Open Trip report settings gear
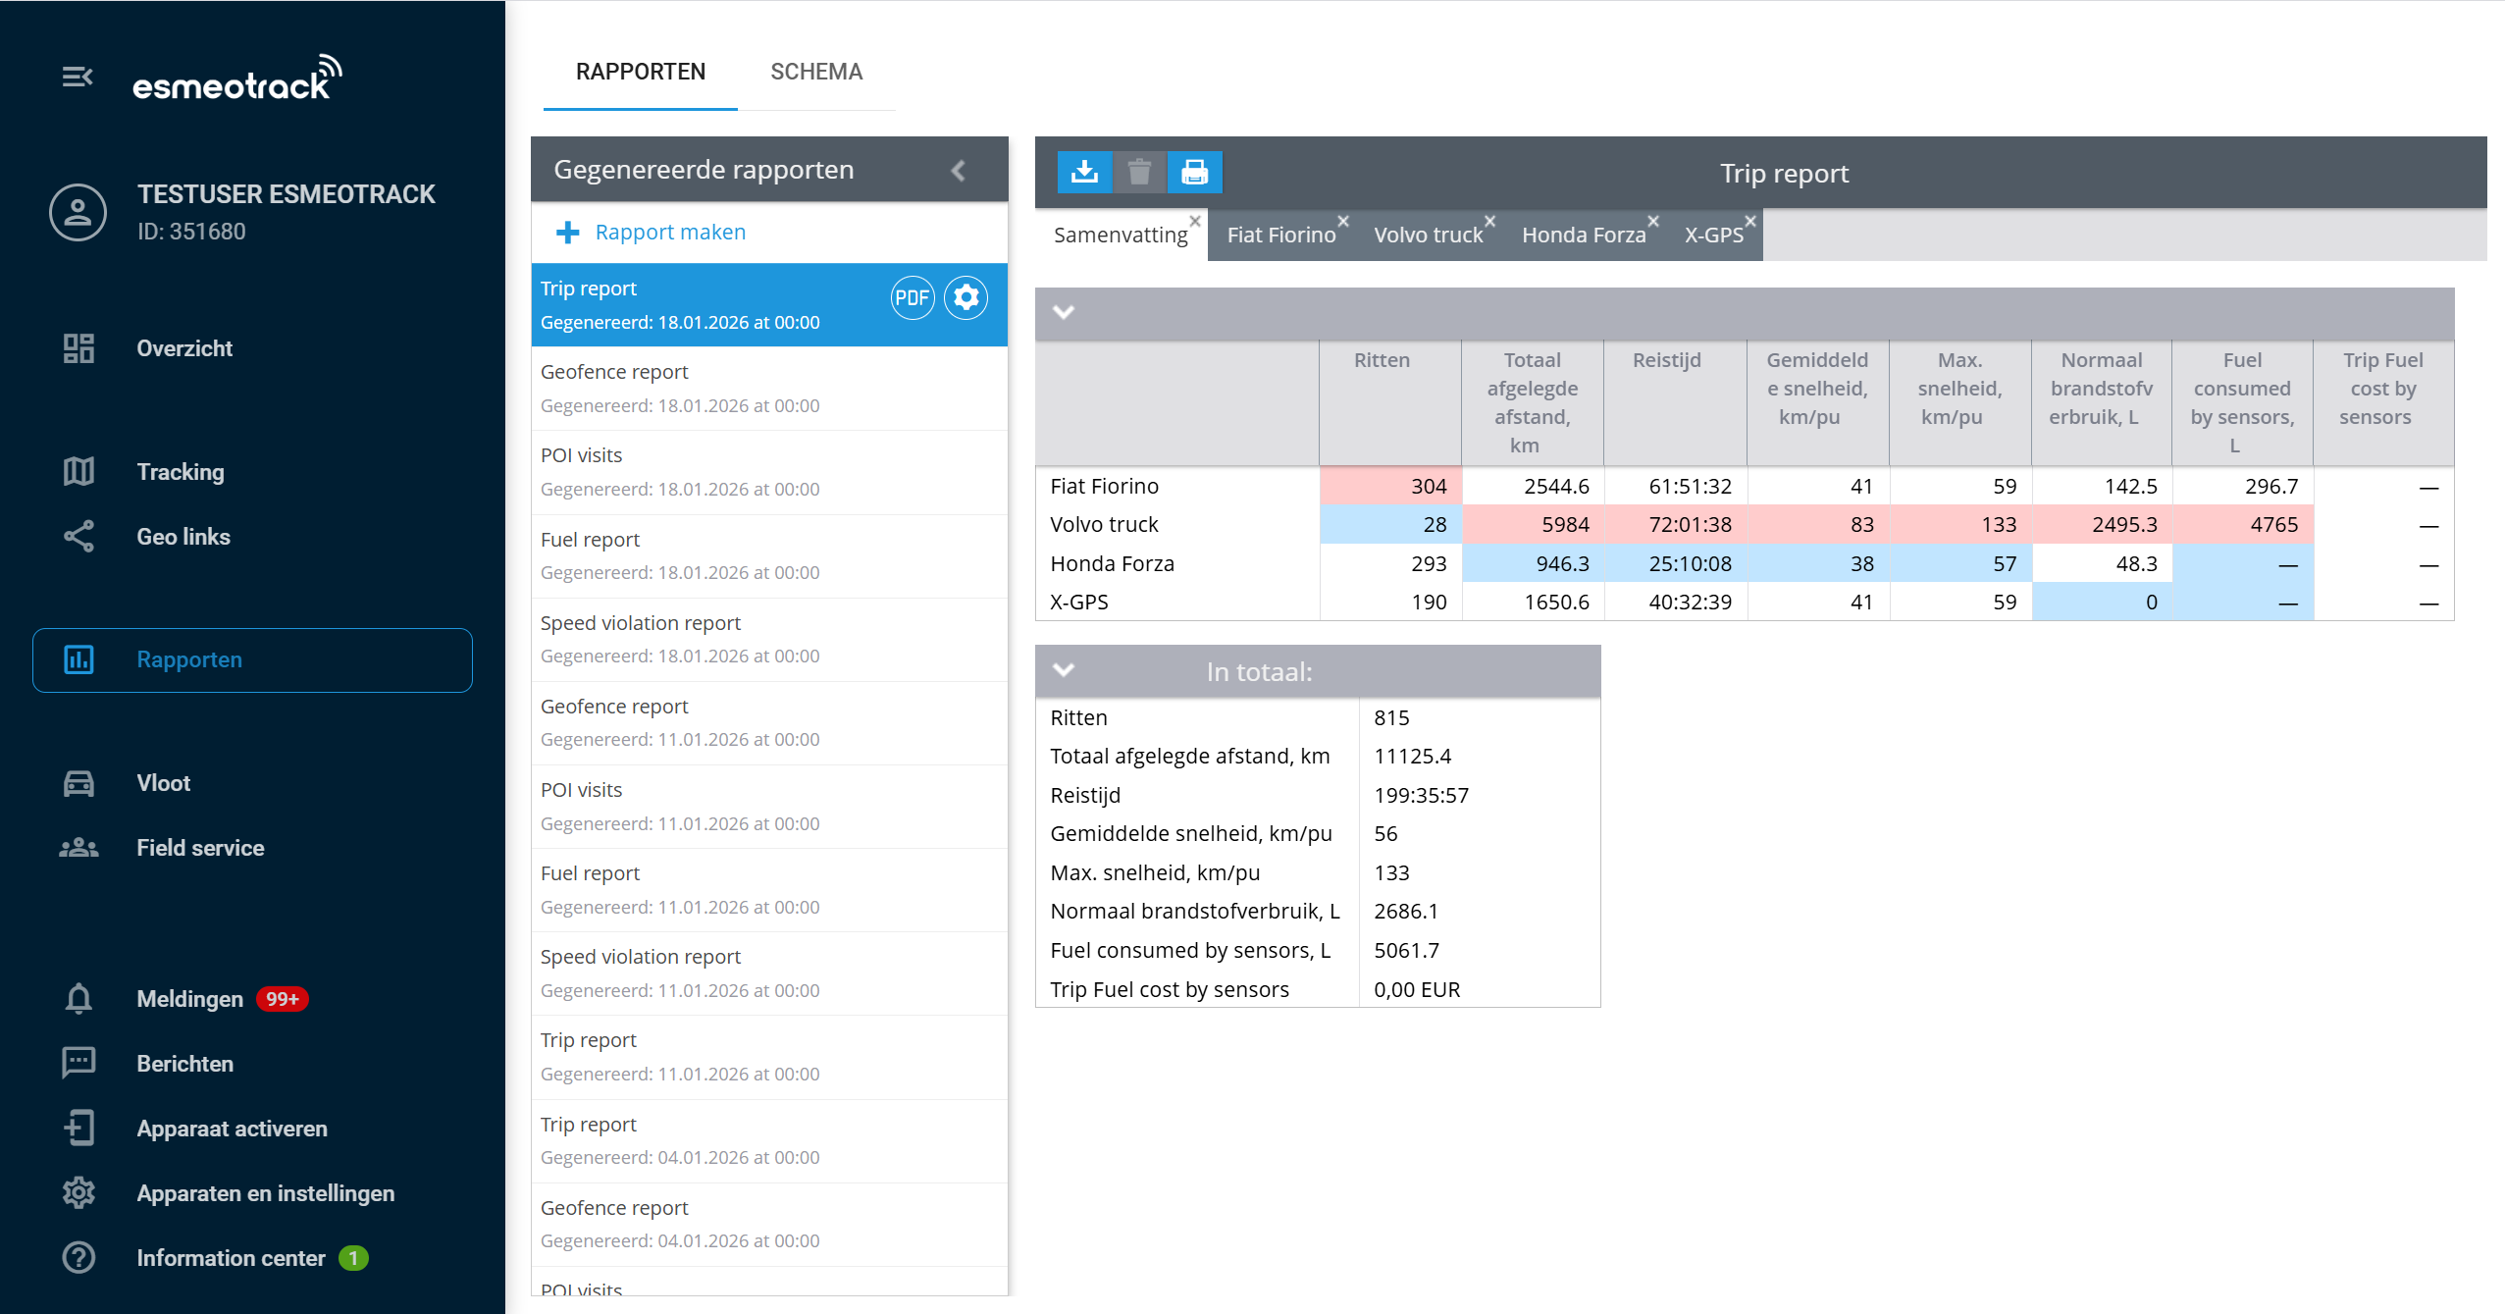Screen dimensions: 2505x1314 [x=965, y=297]
